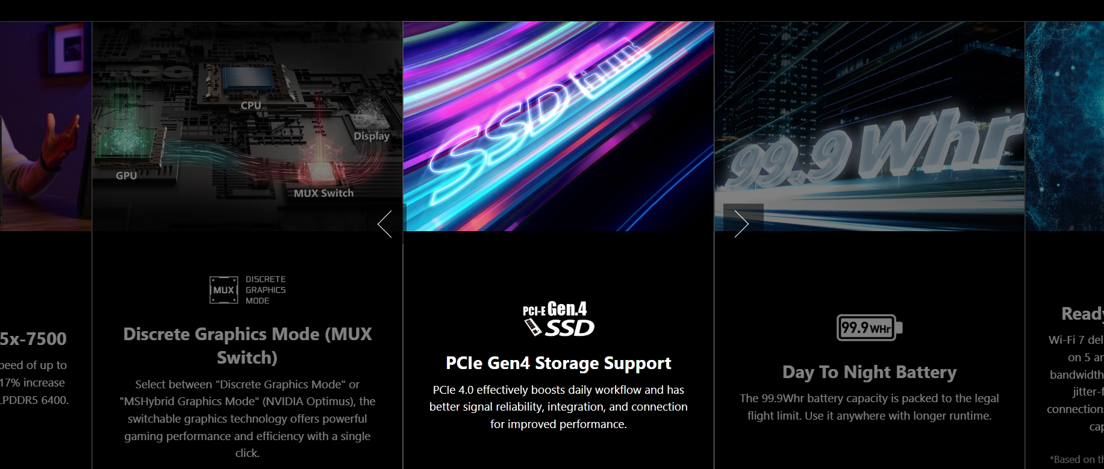This screenshot has width=1104, height=469.
Task: Open the 99.9 Whr city image
Action: tap(870, 126)
